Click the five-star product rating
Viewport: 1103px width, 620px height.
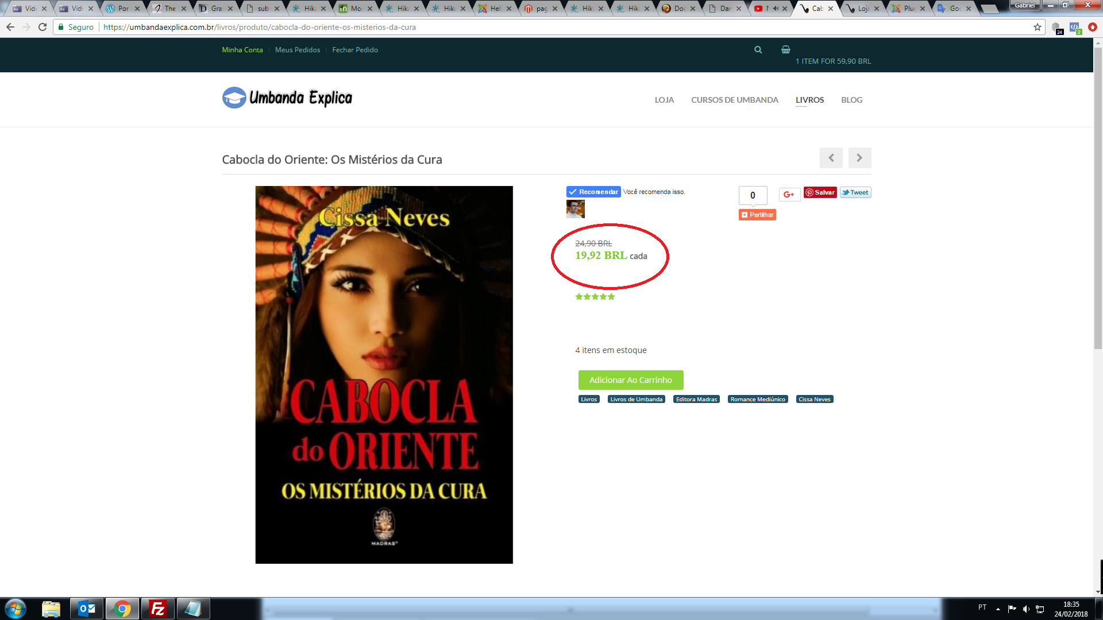tap(595, 297)
